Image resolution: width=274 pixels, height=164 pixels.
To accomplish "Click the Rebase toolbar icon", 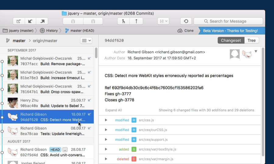I will pyautogui.click(x=136, y=21).
